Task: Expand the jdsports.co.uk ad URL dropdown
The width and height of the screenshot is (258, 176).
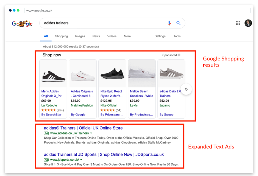Action: [x=81, y=160]
